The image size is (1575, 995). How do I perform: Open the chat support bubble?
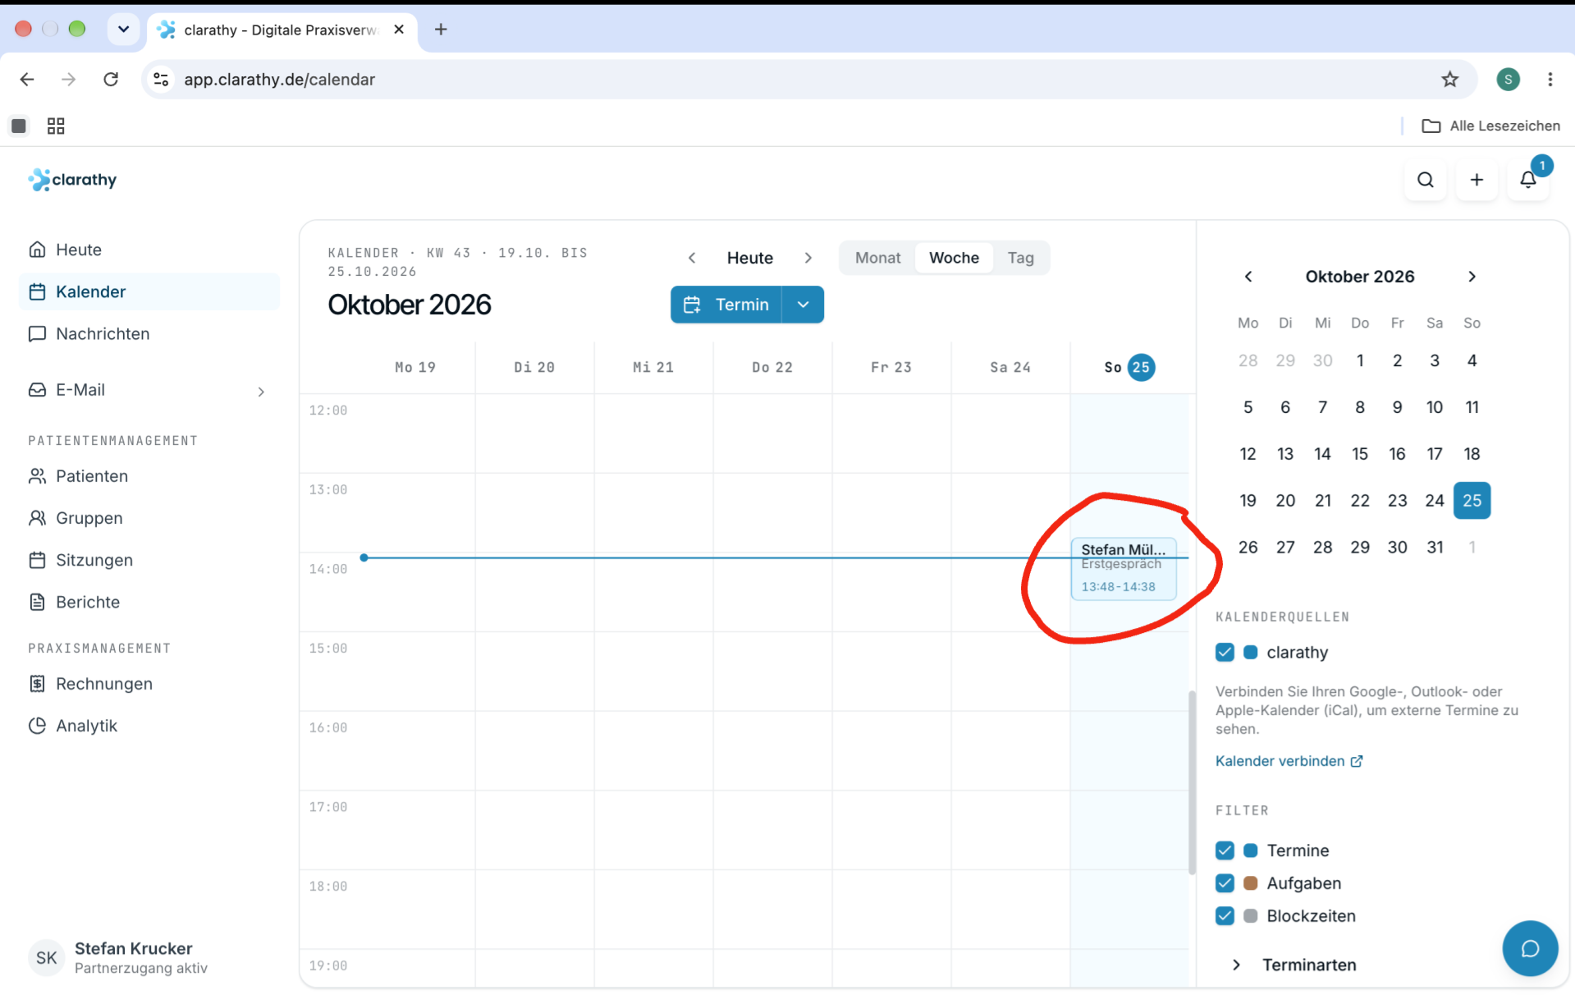[1530, 948]
